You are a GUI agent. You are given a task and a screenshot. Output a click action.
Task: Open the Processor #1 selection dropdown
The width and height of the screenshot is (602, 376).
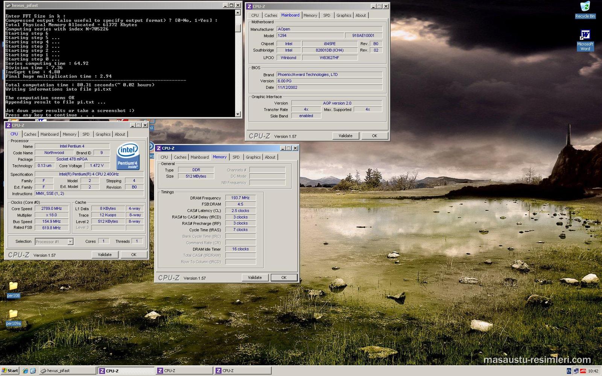[x=70, y=242]
